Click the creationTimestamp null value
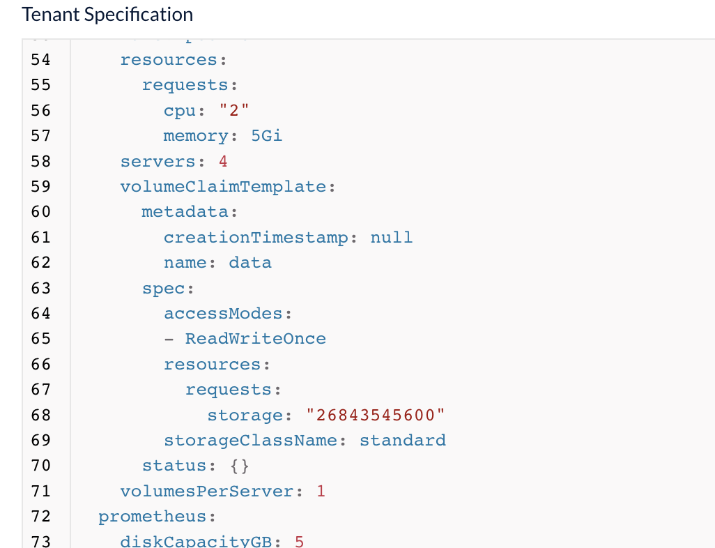Viewport: 715px width, 548px height. coord(391,237)
